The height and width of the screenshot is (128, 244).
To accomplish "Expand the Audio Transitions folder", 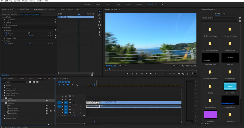I will (x=2, y=93).
